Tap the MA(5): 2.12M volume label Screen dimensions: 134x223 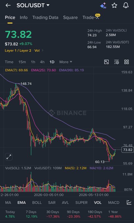pyautogui.click(x=75, y=168)
